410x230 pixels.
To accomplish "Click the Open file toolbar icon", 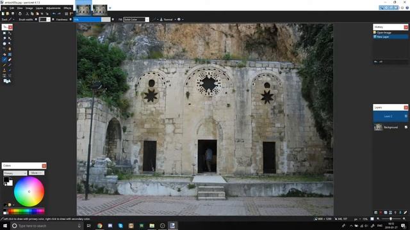I will (8, 13).
